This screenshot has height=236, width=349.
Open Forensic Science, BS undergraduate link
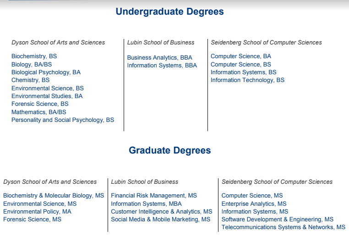[x=40, y=104]
